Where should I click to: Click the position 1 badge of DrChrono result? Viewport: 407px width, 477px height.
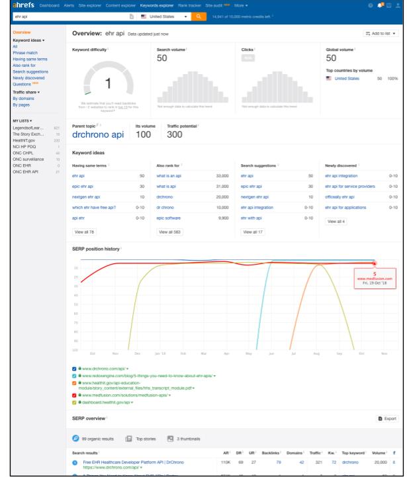pyautogui.click(x=75, y=462)
